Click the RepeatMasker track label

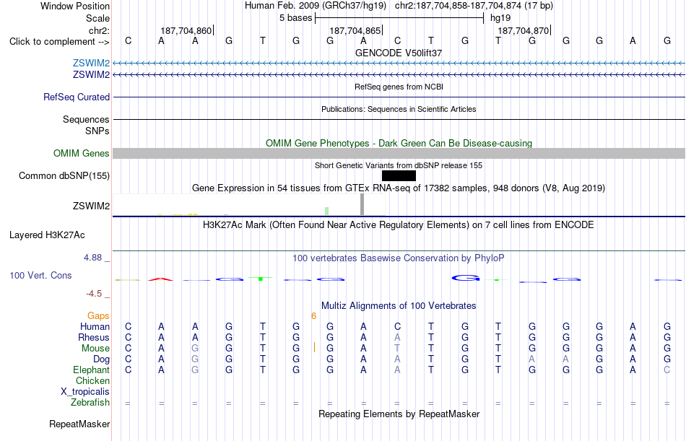point(79,424)
